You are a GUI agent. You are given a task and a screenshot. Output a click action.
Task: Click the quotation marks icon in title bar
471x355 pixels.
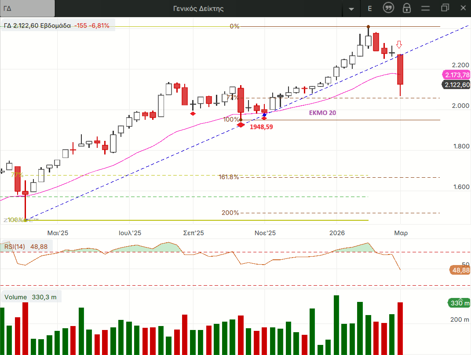(388, 8)
